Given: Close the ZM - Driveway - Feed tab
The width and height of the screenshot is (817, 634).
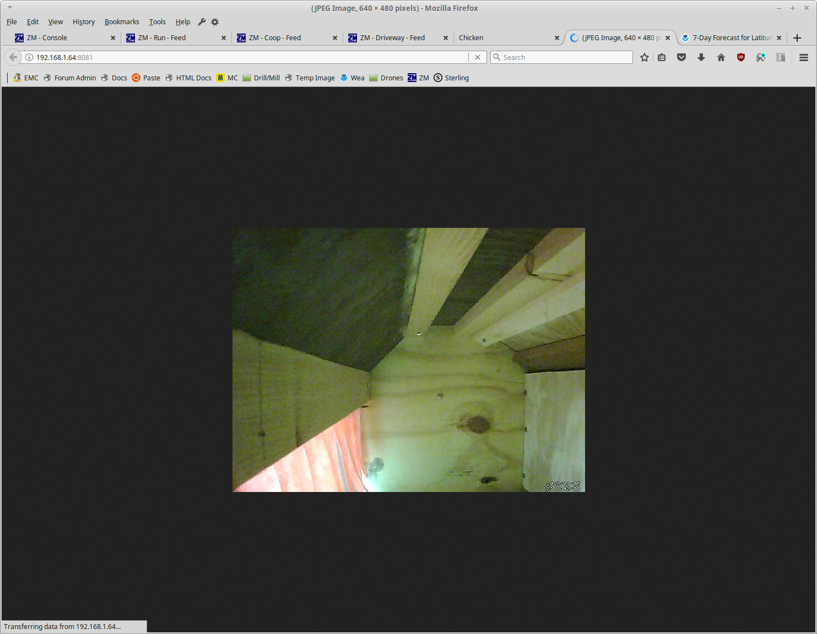Looking at the screenshot, I should pyautogui.click(x=446, y=38).
